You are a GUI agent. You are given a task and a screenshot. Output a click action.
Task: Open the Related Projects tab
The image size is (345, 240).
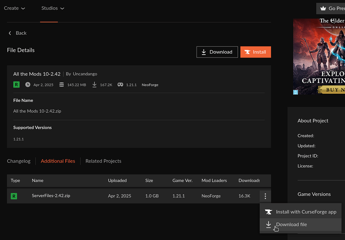pos(103,161)
